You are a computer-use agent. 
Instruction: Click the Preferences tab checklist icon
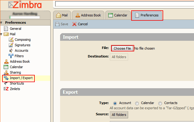tap(137, 15)
